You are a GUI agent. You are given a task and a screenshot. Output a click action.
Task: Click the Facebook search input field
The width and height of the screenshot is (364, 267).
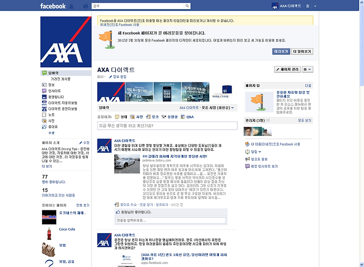coord(139,6)
